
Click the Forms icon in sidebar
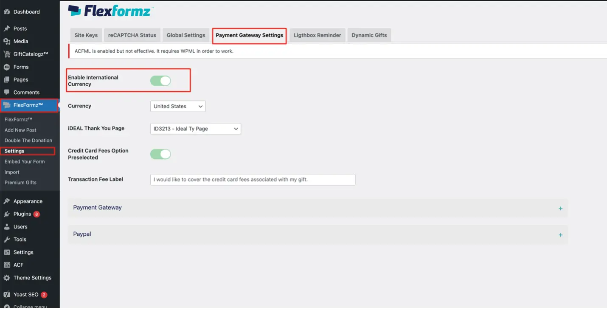click(7, 67)
